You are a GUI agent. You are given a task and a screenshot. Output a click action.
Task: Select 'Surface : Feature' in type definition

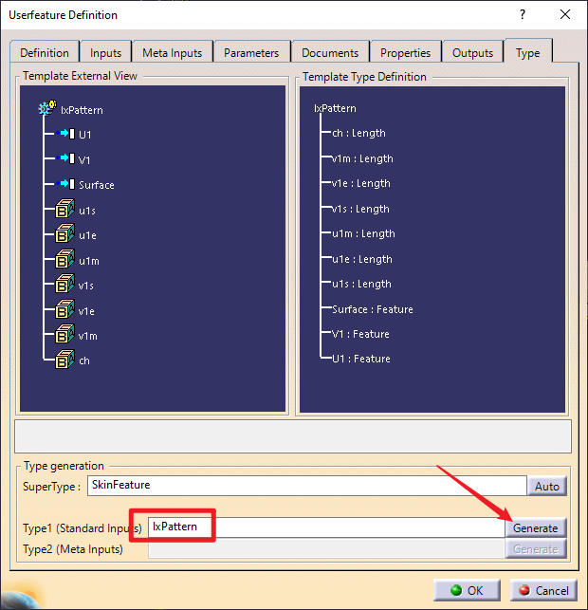point(373,309)
